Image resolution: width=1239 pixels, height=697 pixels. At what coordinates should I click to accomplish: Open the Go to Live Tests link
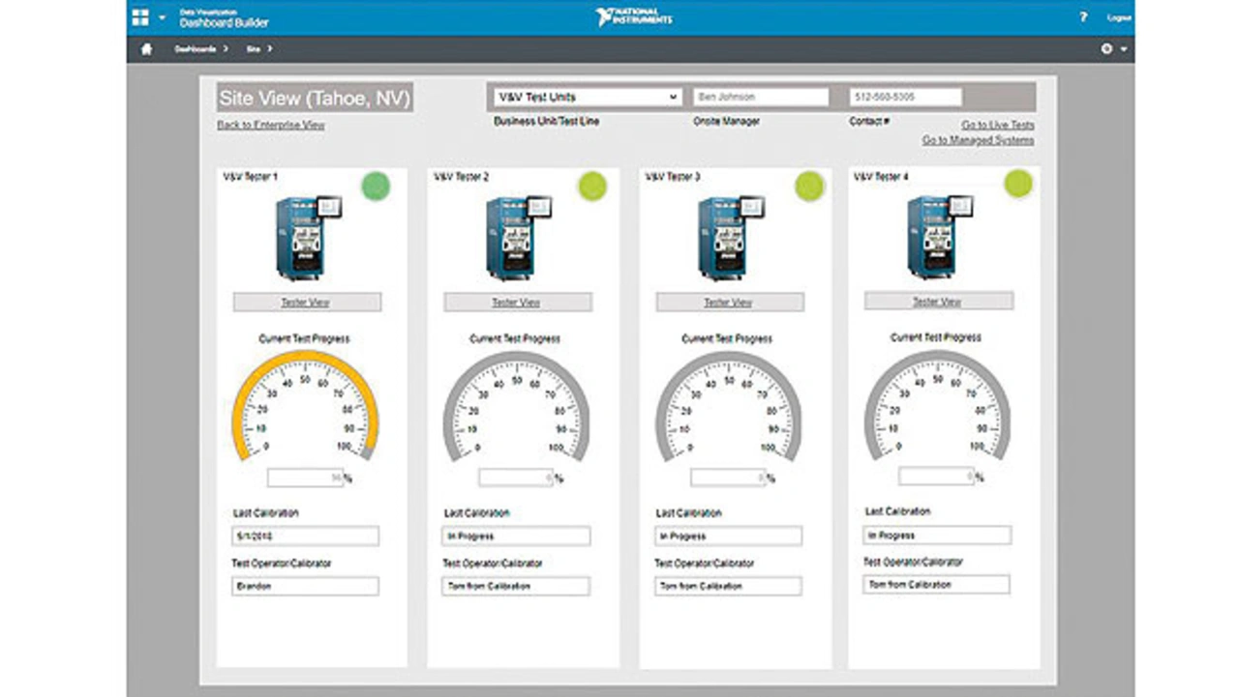(997, 126)
